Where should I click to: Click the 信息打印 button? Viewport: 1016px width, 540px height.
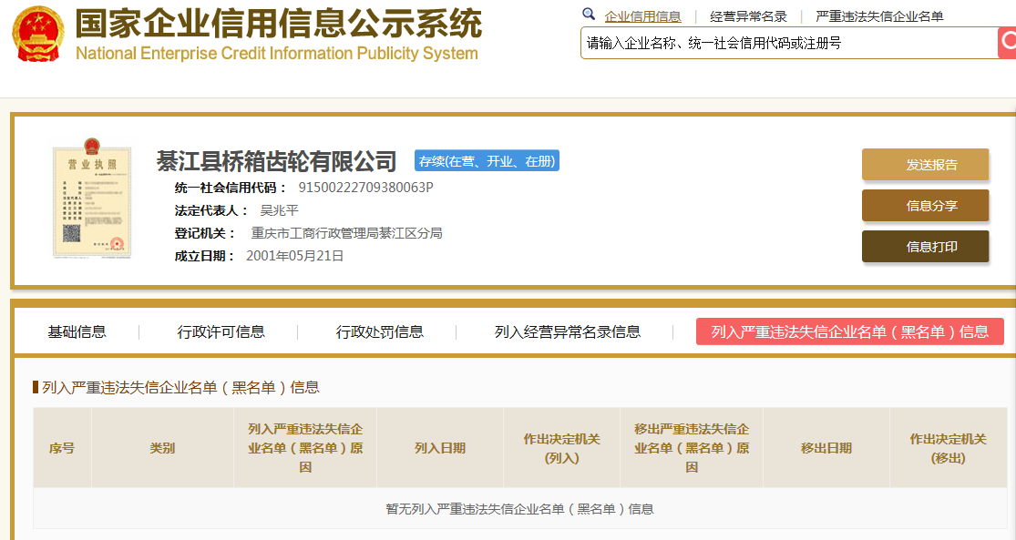coord(925,246)
